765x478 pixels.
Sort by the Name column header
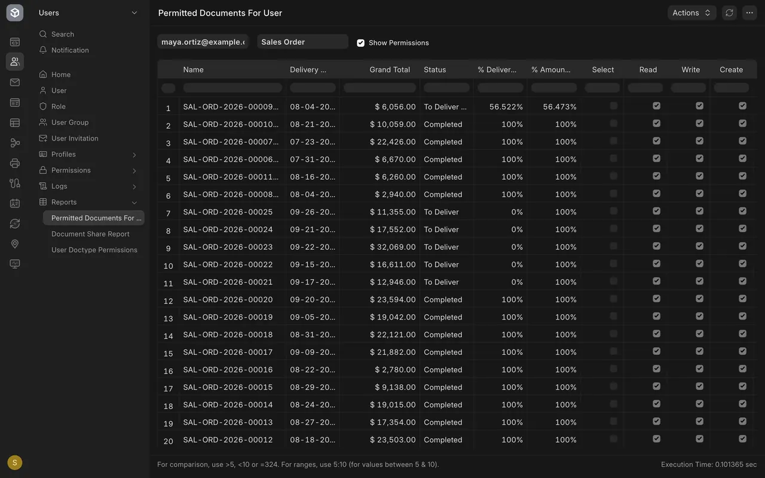193,70
